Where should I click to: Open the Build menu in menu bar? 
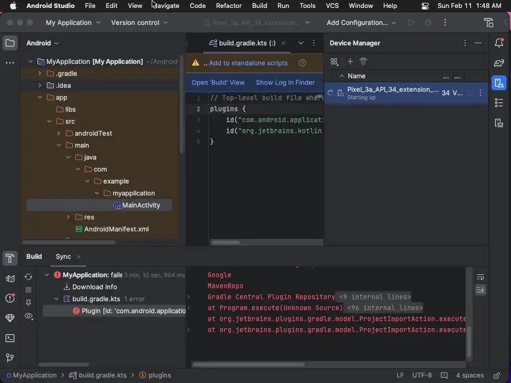[x=259, y=6]
